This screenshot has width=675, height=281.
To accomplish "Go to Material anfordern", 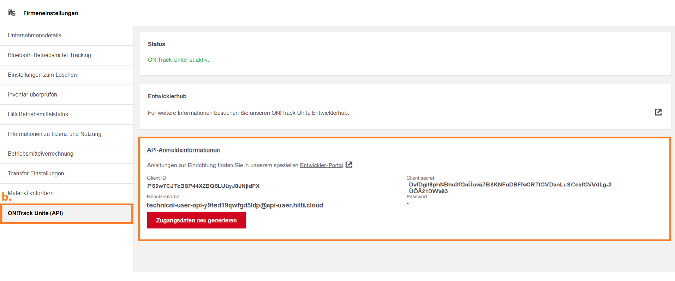I will point(67,193).
